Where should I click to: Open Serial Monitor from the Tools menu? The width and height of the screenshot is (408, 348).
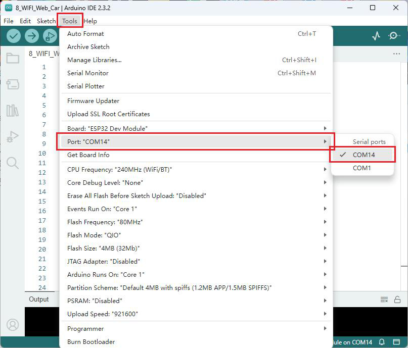196,73
